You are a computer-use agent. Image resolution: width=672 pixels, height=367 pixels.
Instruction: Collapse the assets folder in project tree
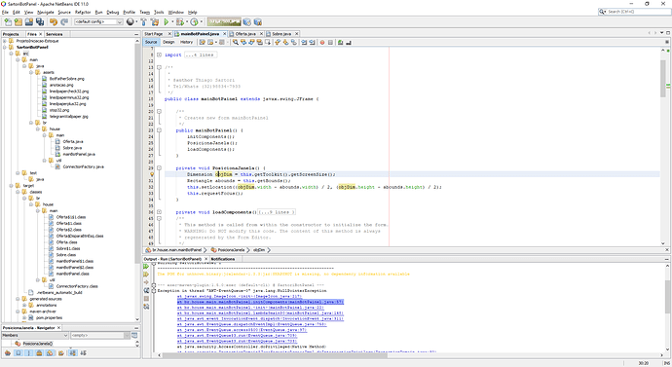coord(31,72)
